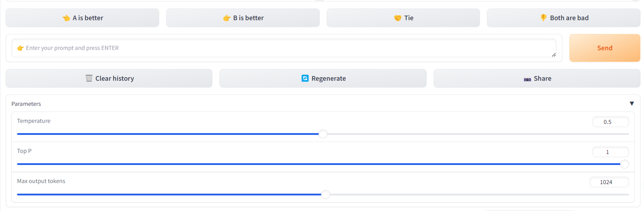Click the Parameters section header label
This screenshot has width=644, height=211.
coord(26,104)
